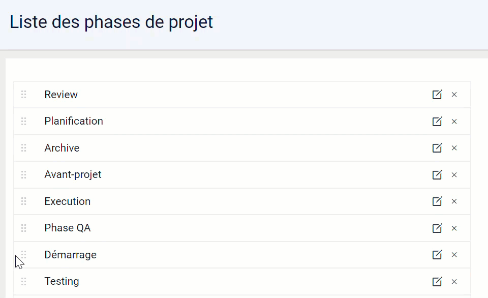Delete the Démarrage phase
The image size is (488, 298).
point(454,255)
